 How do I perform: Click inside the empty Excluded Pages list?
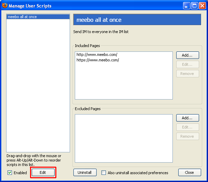(124, 138)
